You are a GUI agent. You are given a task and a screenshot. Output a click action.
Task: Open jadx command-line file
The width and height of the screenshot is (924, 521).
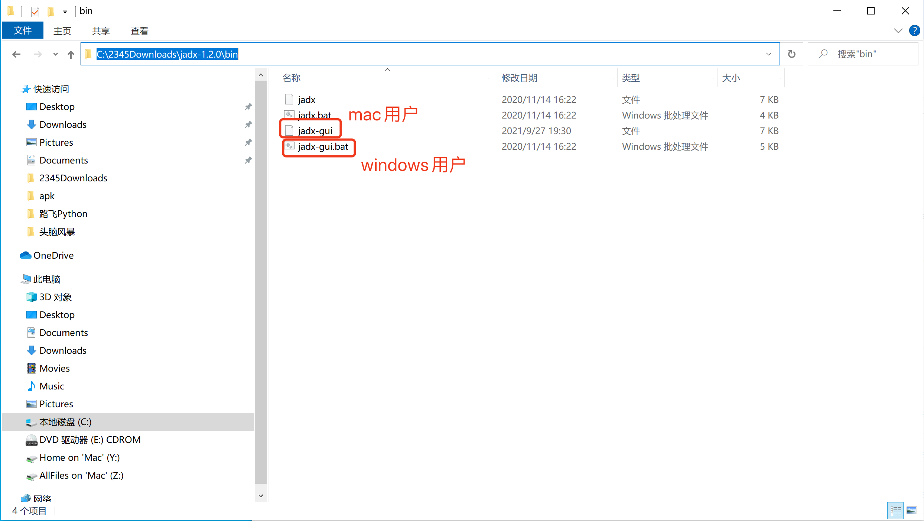tap(306, 99)
